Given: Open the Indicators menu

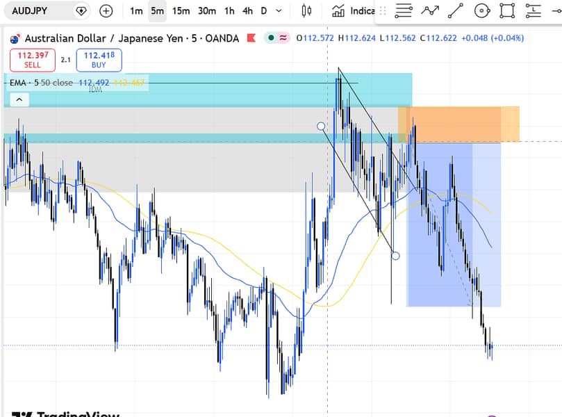Looking at the screenshot, I should click(353, 11).
